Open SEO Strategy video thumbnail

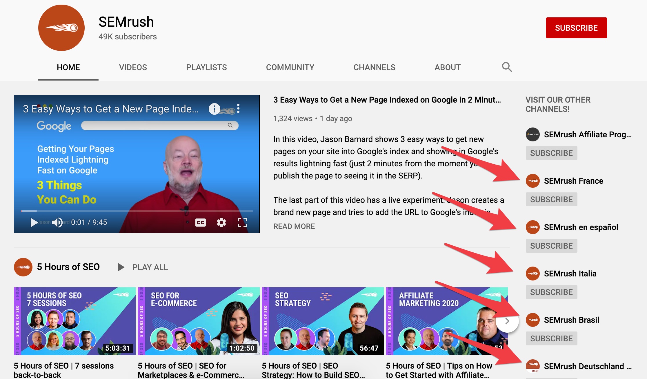click(x=323, y=321)
